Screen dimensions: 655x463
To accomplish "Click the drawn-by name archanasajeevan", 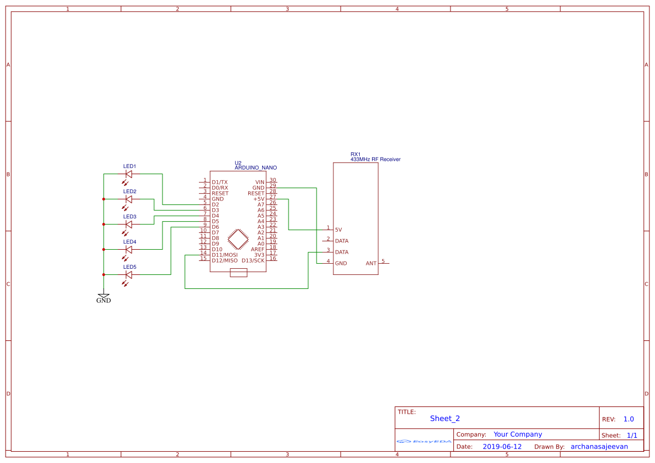I will (x=598, y=446).
